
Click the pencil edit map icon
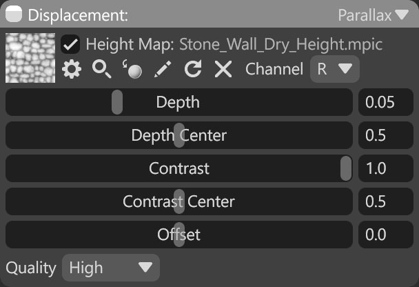[x=163, y=69]
